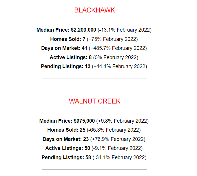Click the BLACKHAWK heading

(94, 10)
